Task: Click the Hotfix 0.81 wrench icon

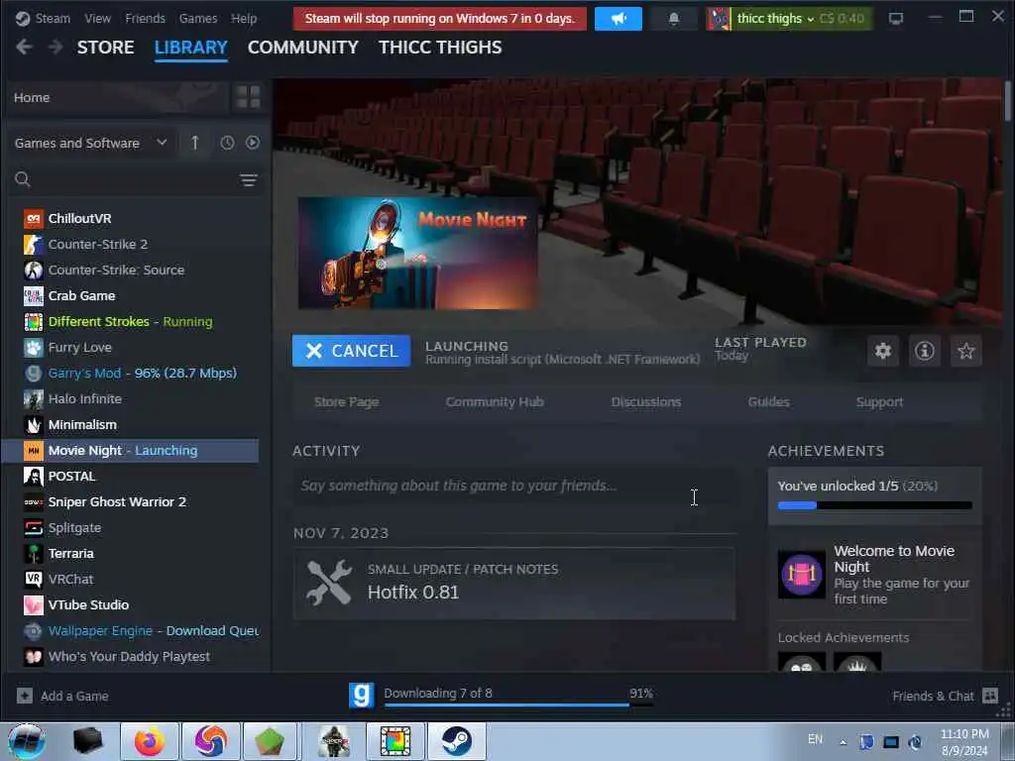Action: (x=329, y=583)
